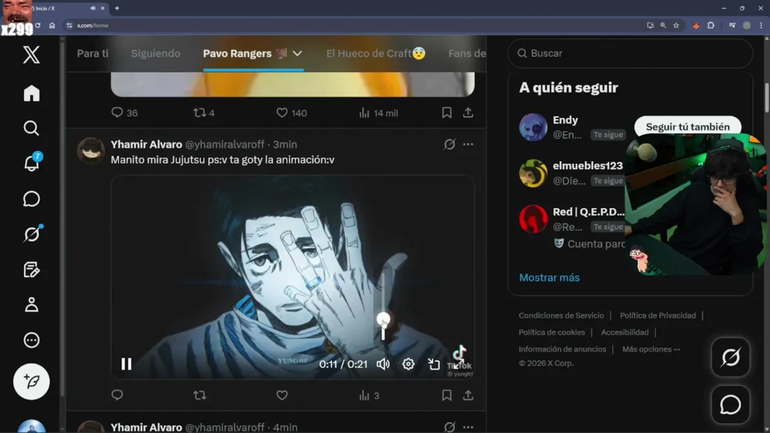Open elmuebles123 profile suggestion
Viewport: 770px width, 433px height.
tap(588, 165)
